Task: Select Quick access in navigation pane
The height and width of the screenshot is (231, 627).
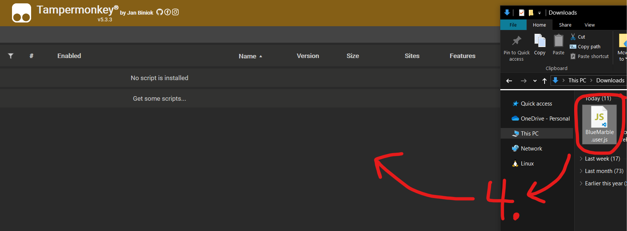Action: 536,104
